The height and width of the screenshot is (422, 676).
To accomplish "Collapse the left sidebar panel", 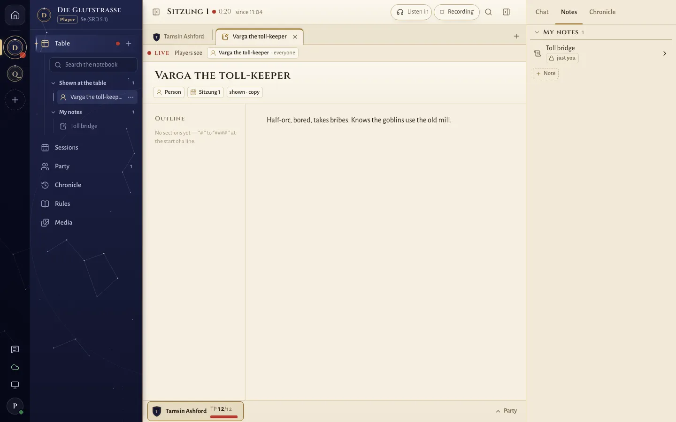I will pyautogui.click(x=156, y=12).
